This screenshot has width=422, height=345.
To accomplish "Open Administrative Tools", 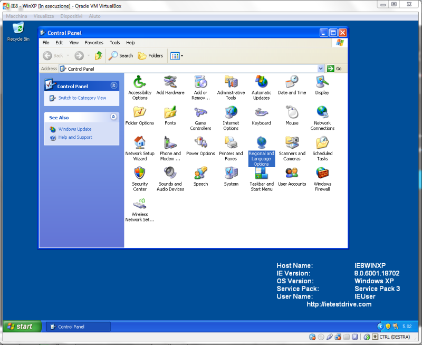I will [231, 88].
